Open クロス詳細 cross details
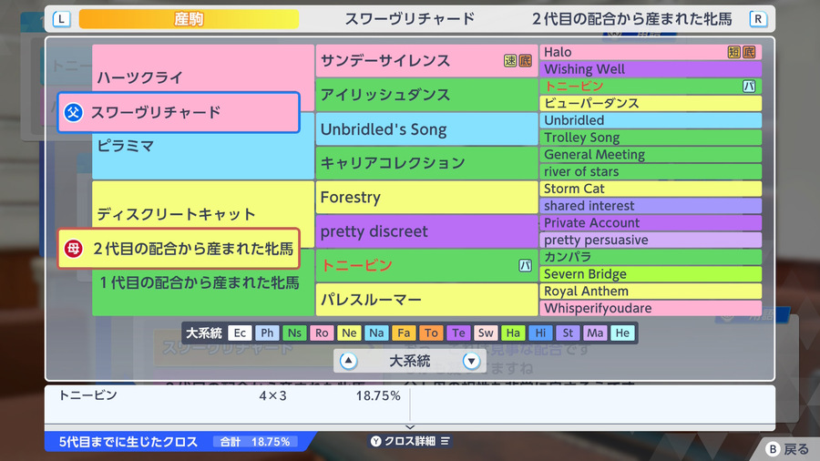The width and height of the screenshot is (820, 461). [410, 441]
